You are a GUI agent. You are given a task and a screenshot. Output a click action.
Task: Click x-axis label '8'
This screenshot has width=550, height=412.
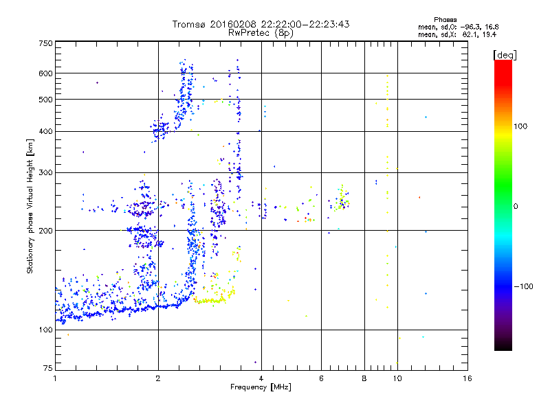coord(364,378)
